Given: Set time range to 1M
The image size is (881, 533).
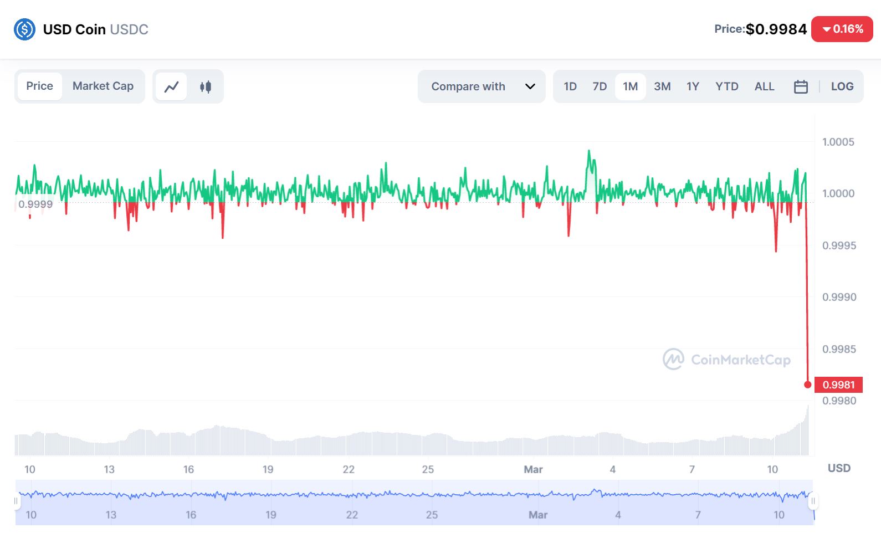Looking at the screenshot, I should (x=630, y=86).
